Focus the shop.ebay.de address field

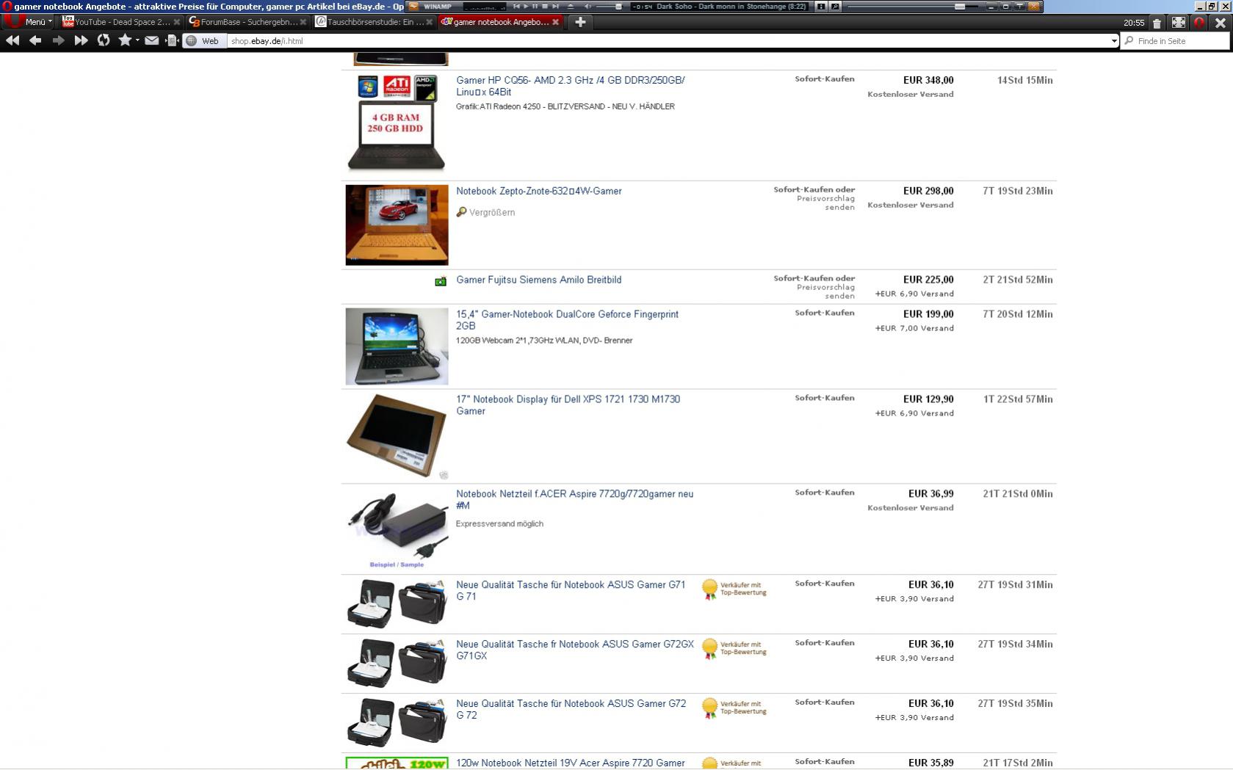pos(668,41)
